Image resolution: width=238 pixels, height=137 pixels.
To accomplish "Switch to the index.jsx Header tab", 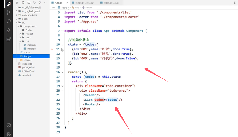I will 83,3.
